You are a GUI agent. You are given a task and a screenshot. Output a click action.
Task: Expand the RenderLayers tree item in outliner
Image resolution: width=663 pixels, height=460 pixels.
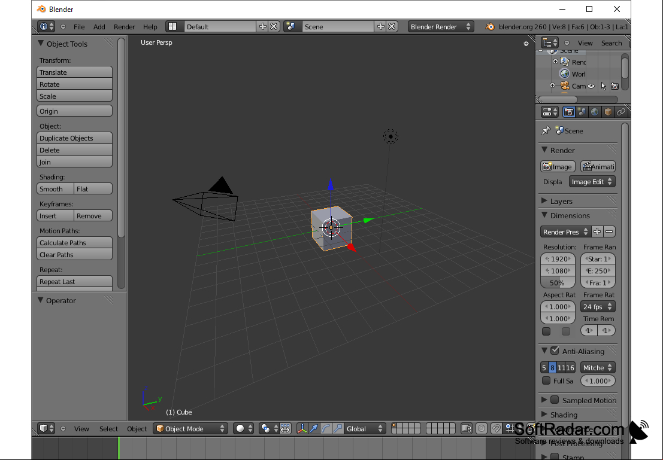tap(556, 62)
